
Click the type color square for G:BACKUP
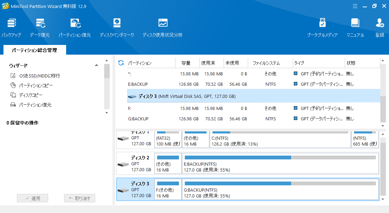(296, 118)
